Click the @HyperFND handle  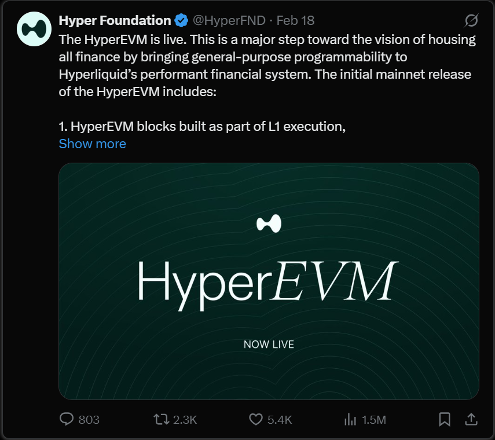[229, 21]
